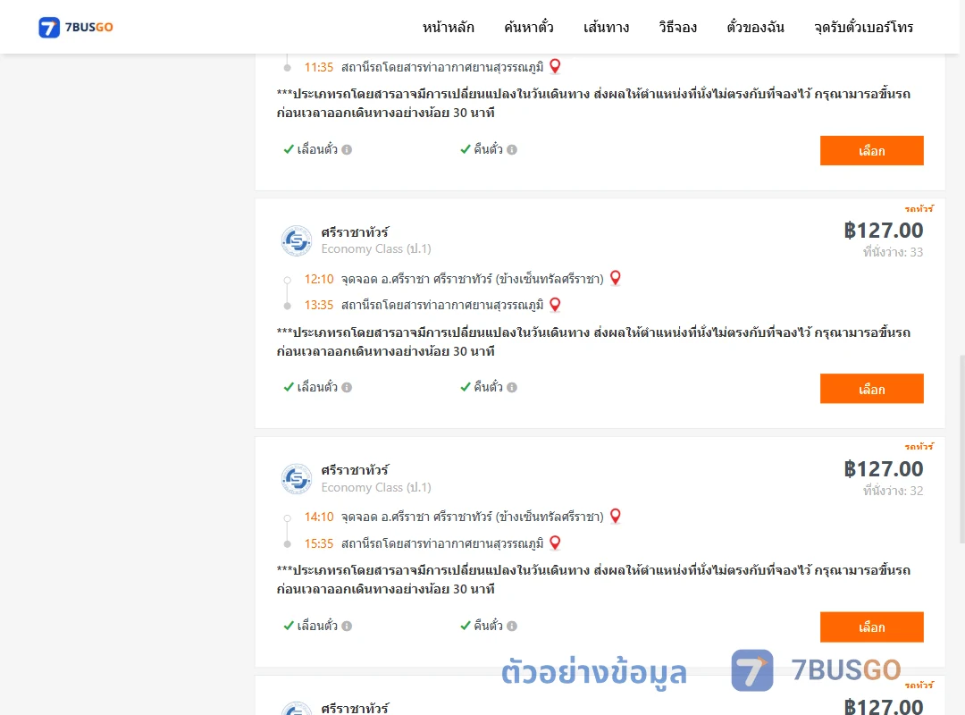The image size is (965, 715).
Task: Select the trip arriving at 11:35 with เลือก
Action: [x=871, y=151]
